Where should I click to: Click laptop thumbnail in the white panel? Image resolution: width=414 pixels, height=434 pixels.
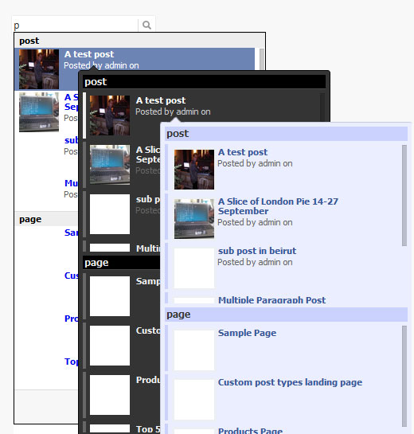click(x=39, y=112)
